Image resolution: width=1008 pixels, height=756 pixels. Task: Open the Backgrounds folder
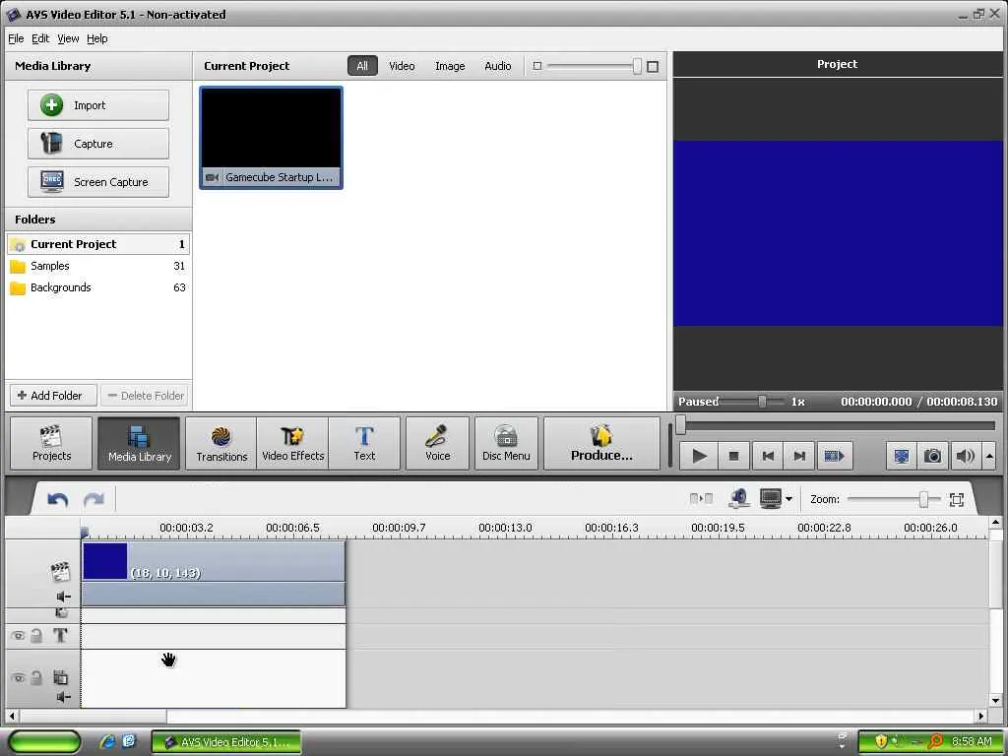click(98, 287)
